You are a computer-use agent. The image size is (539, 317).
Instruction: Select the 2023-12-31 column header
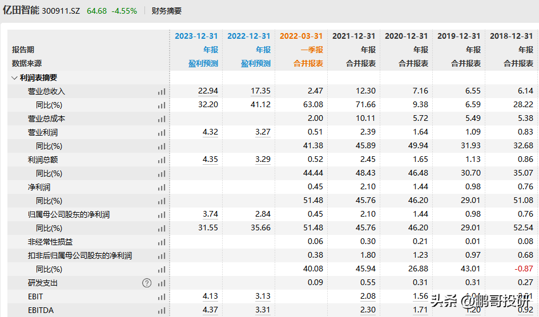click(x=196, y=36)
